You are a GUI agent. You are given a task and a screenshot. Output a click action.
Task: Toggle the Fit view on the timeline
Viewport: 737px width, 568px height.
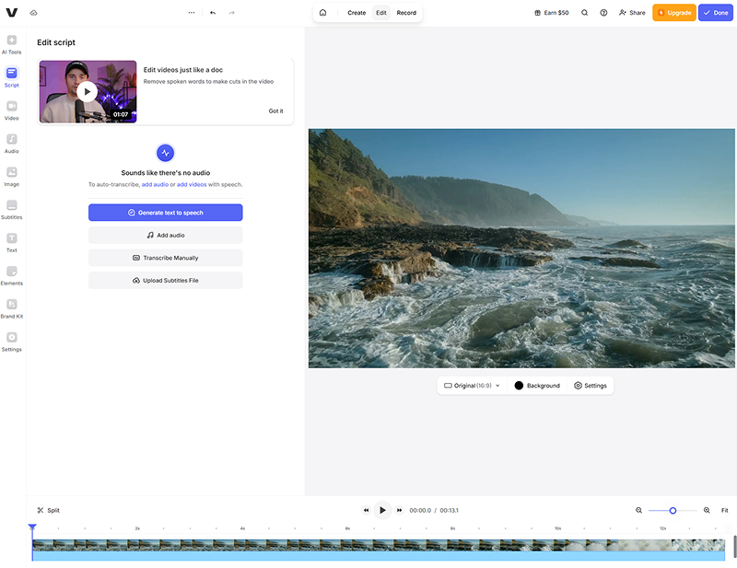pos(723,509)
